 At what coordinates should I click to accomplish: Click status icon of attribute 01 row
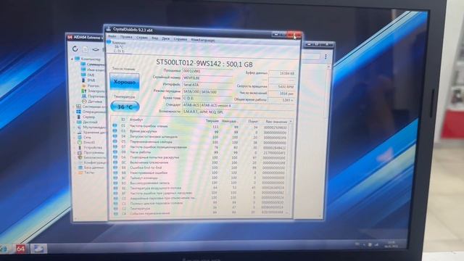click(115, 125)
